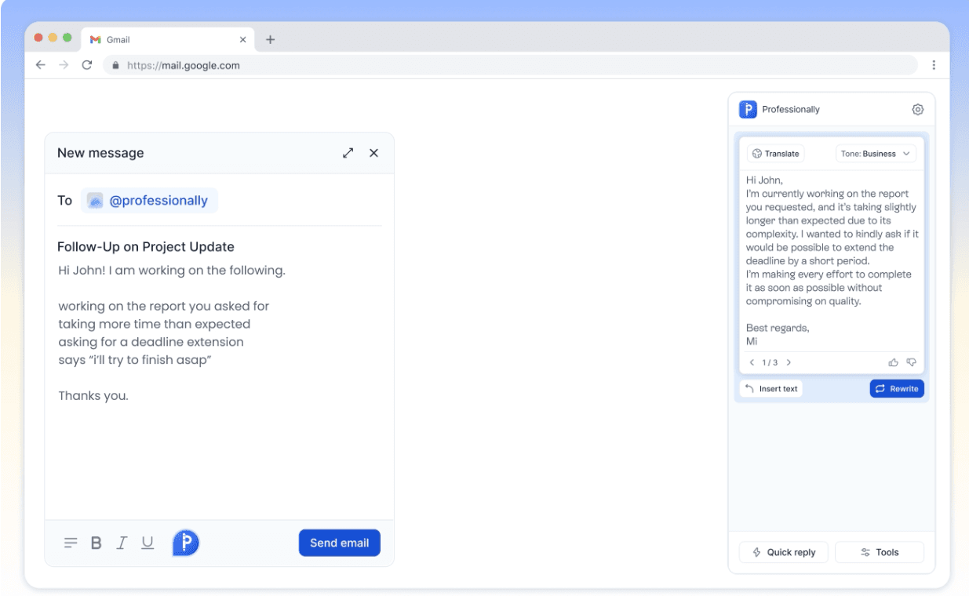Image resolution: width=969 pixels, height=596 pixels.
Task: Send the email
Action: 340,543
